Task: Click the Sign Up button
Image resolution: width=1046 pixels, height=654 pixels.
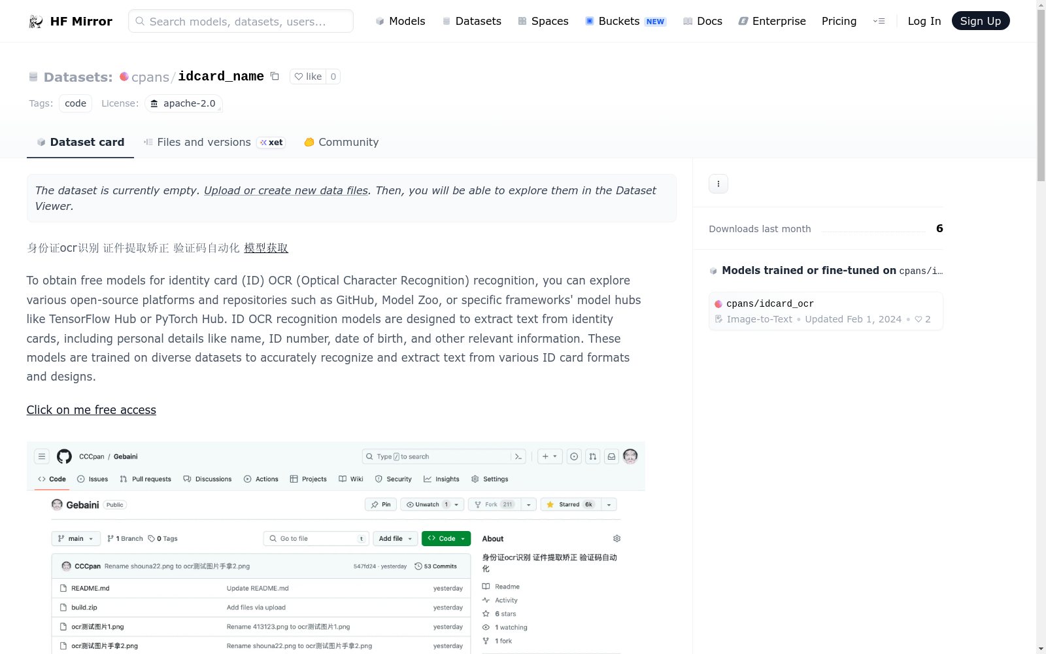Action: tap(981, 21)
